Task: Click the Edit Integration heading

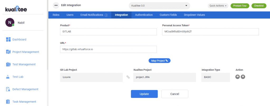Action: [71, 5]
